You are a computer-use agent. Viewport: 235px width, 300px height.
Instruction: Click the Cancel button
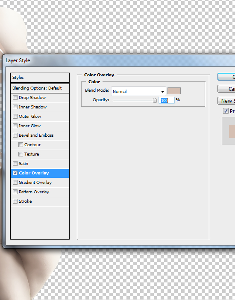[x=226, y=89]
